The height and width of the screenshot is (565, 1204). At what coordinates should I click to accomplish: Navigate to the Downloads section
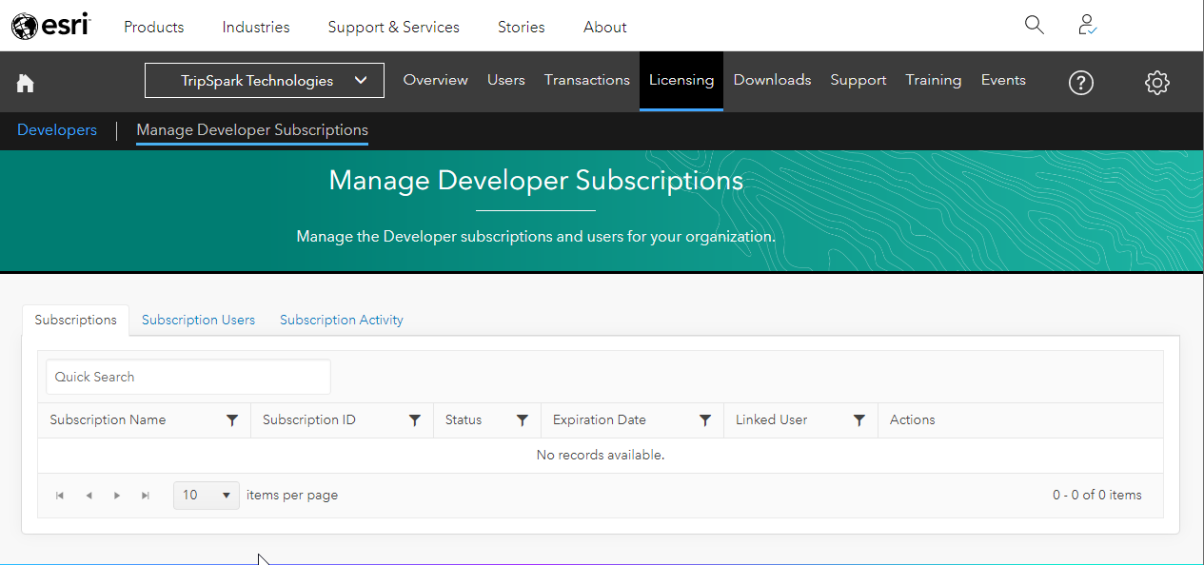click(772, 80)
